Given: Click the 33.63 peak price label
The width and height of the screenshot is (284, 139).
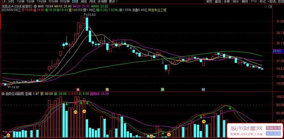Looking at the screenshot, I should coord(91,15).
